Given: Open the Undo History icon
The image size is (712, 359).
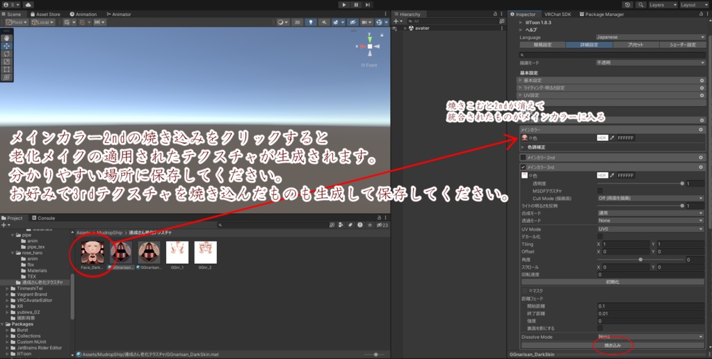Looking at the screenshot, I should click(628, 5).
